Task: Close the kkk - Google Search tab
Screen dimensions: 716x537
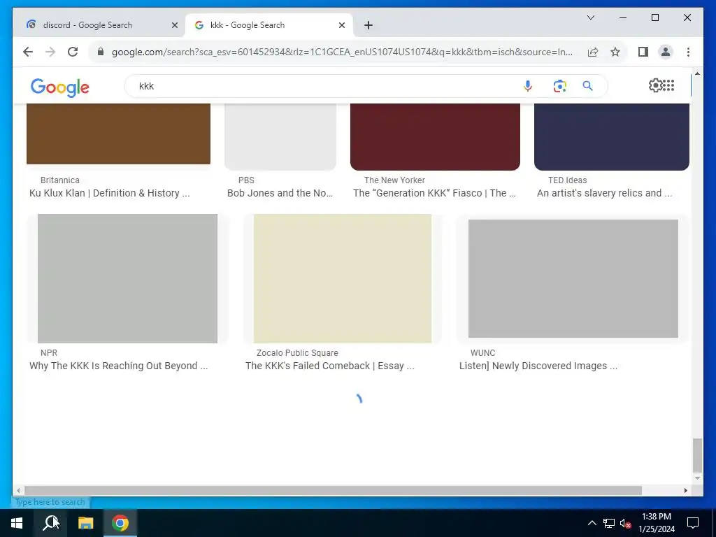Action: pos(341,25)
